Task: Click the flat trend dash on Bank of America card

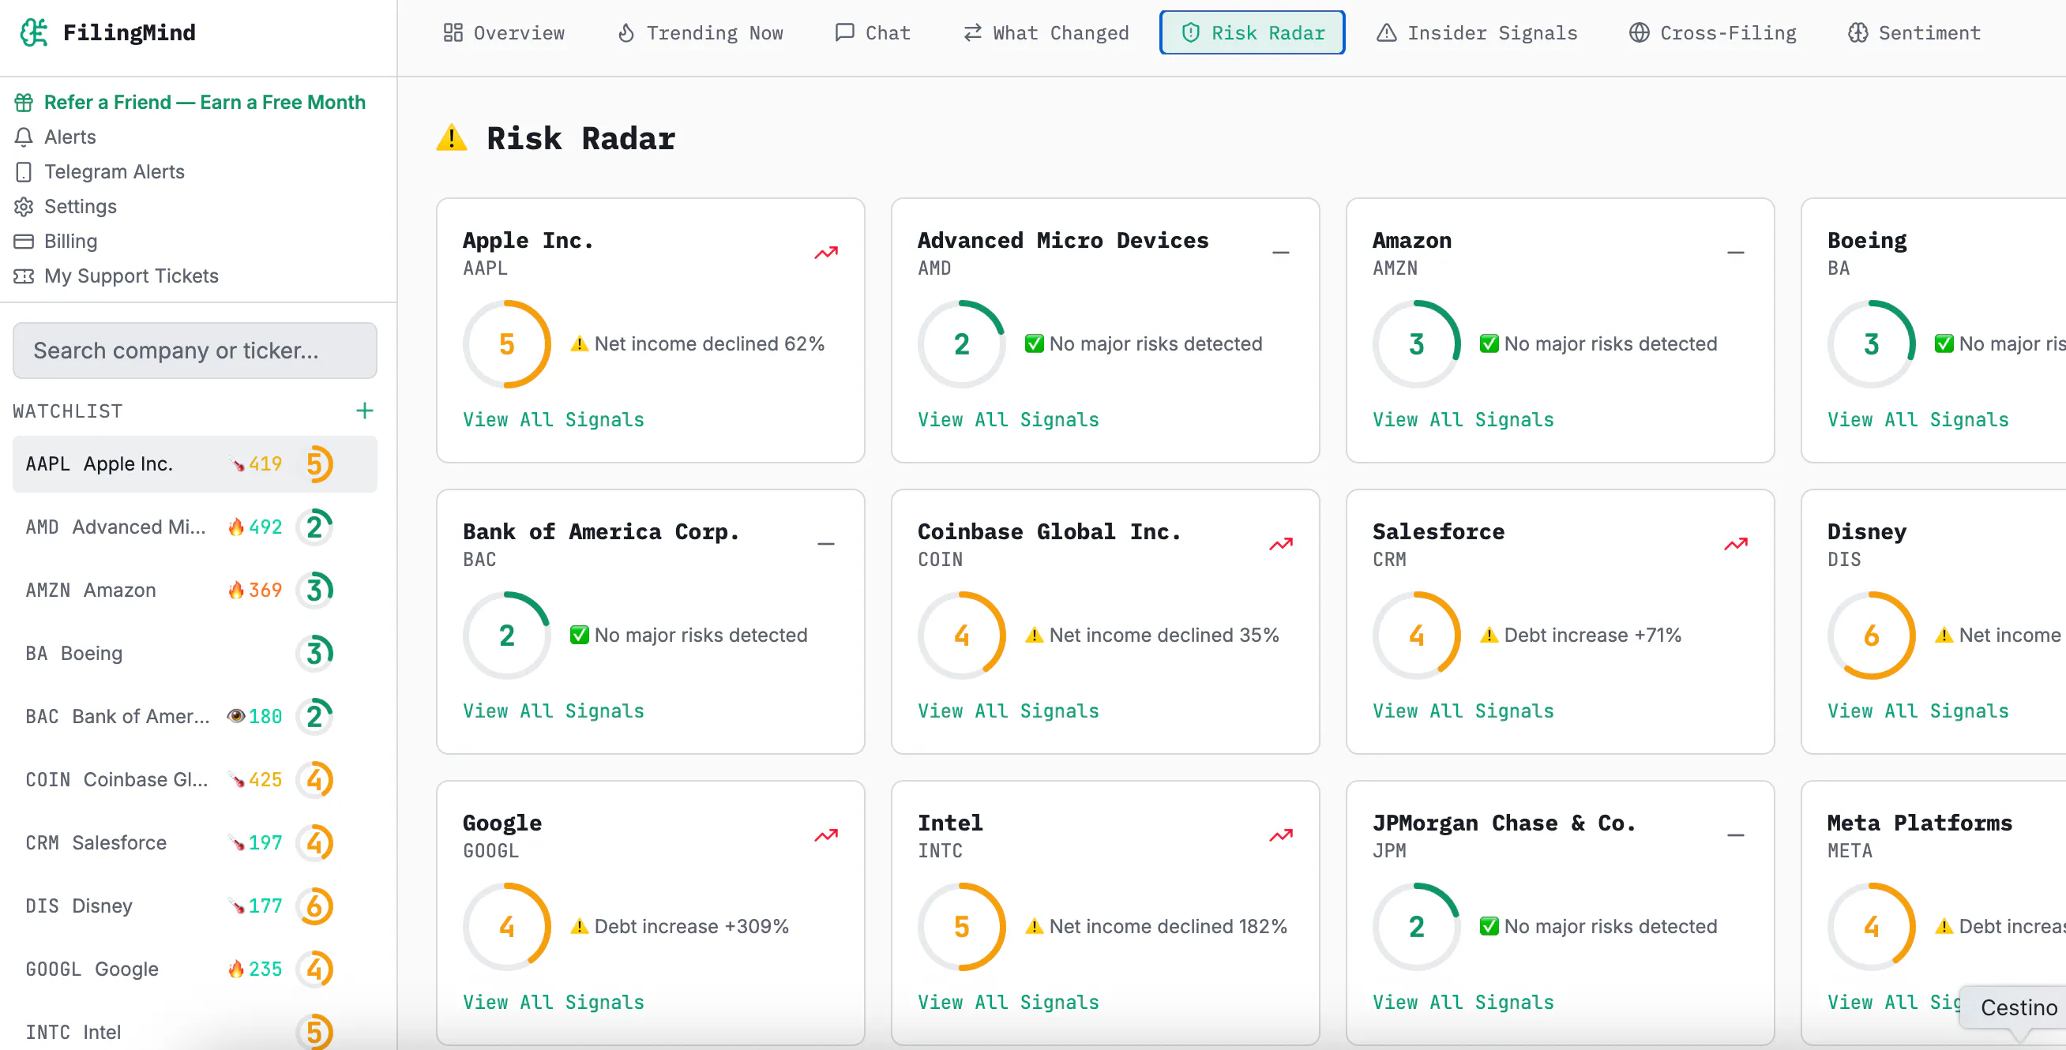Action: [x=826, y=543]
